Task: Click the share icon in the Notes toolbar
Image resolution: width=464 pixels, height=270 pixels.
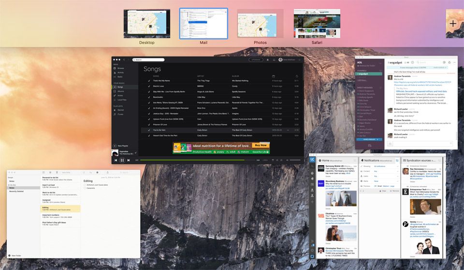Action: (107, 172)
